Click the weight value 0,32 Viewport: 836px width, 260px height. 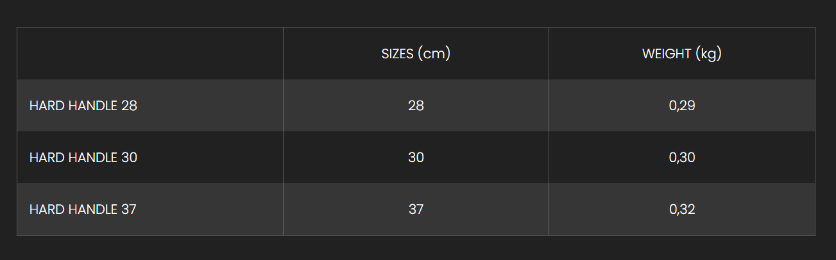coord(682,209)
